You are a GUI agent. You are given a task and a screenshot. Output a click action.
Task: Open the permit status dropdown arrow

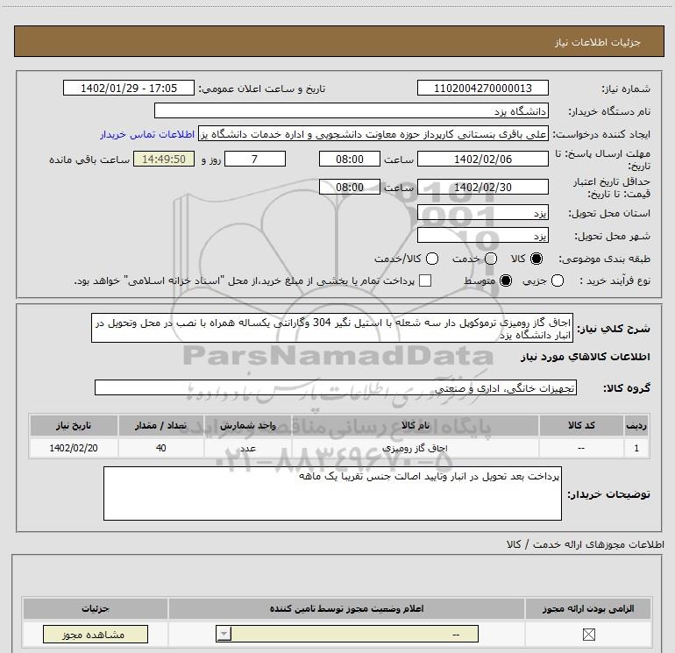[224, 634]
